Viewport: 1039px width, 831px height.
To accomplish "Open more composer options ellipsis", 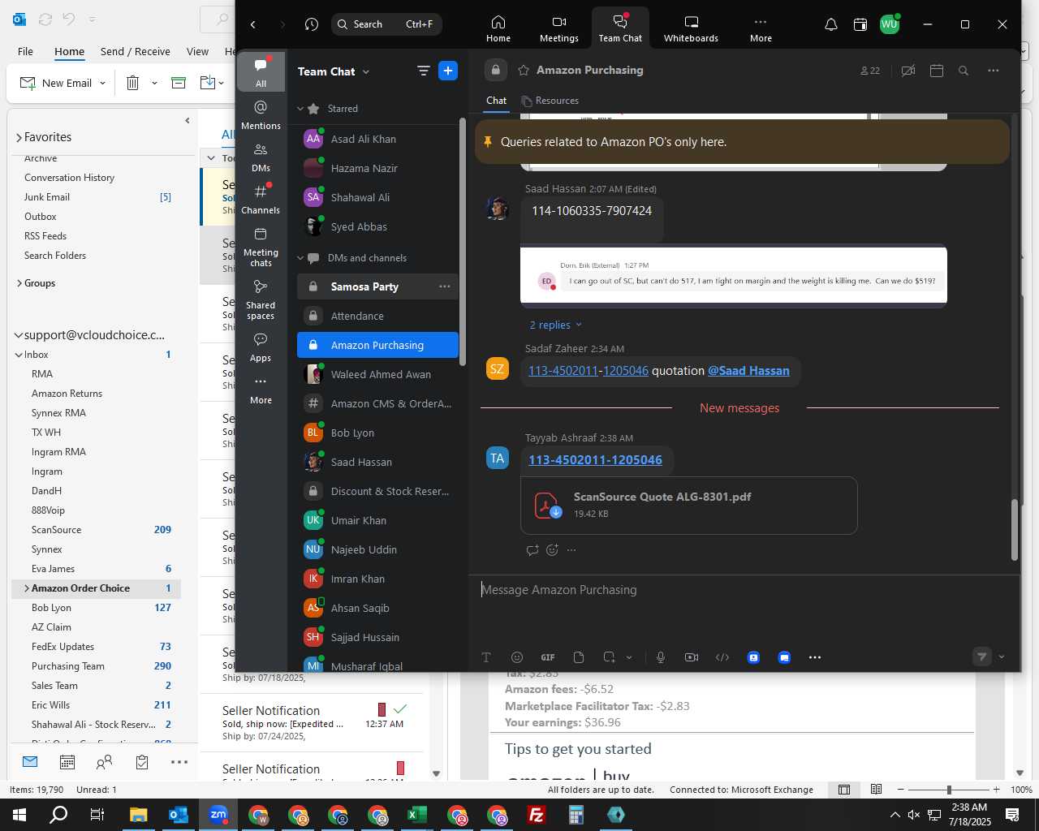I will [x=815, y=657].
